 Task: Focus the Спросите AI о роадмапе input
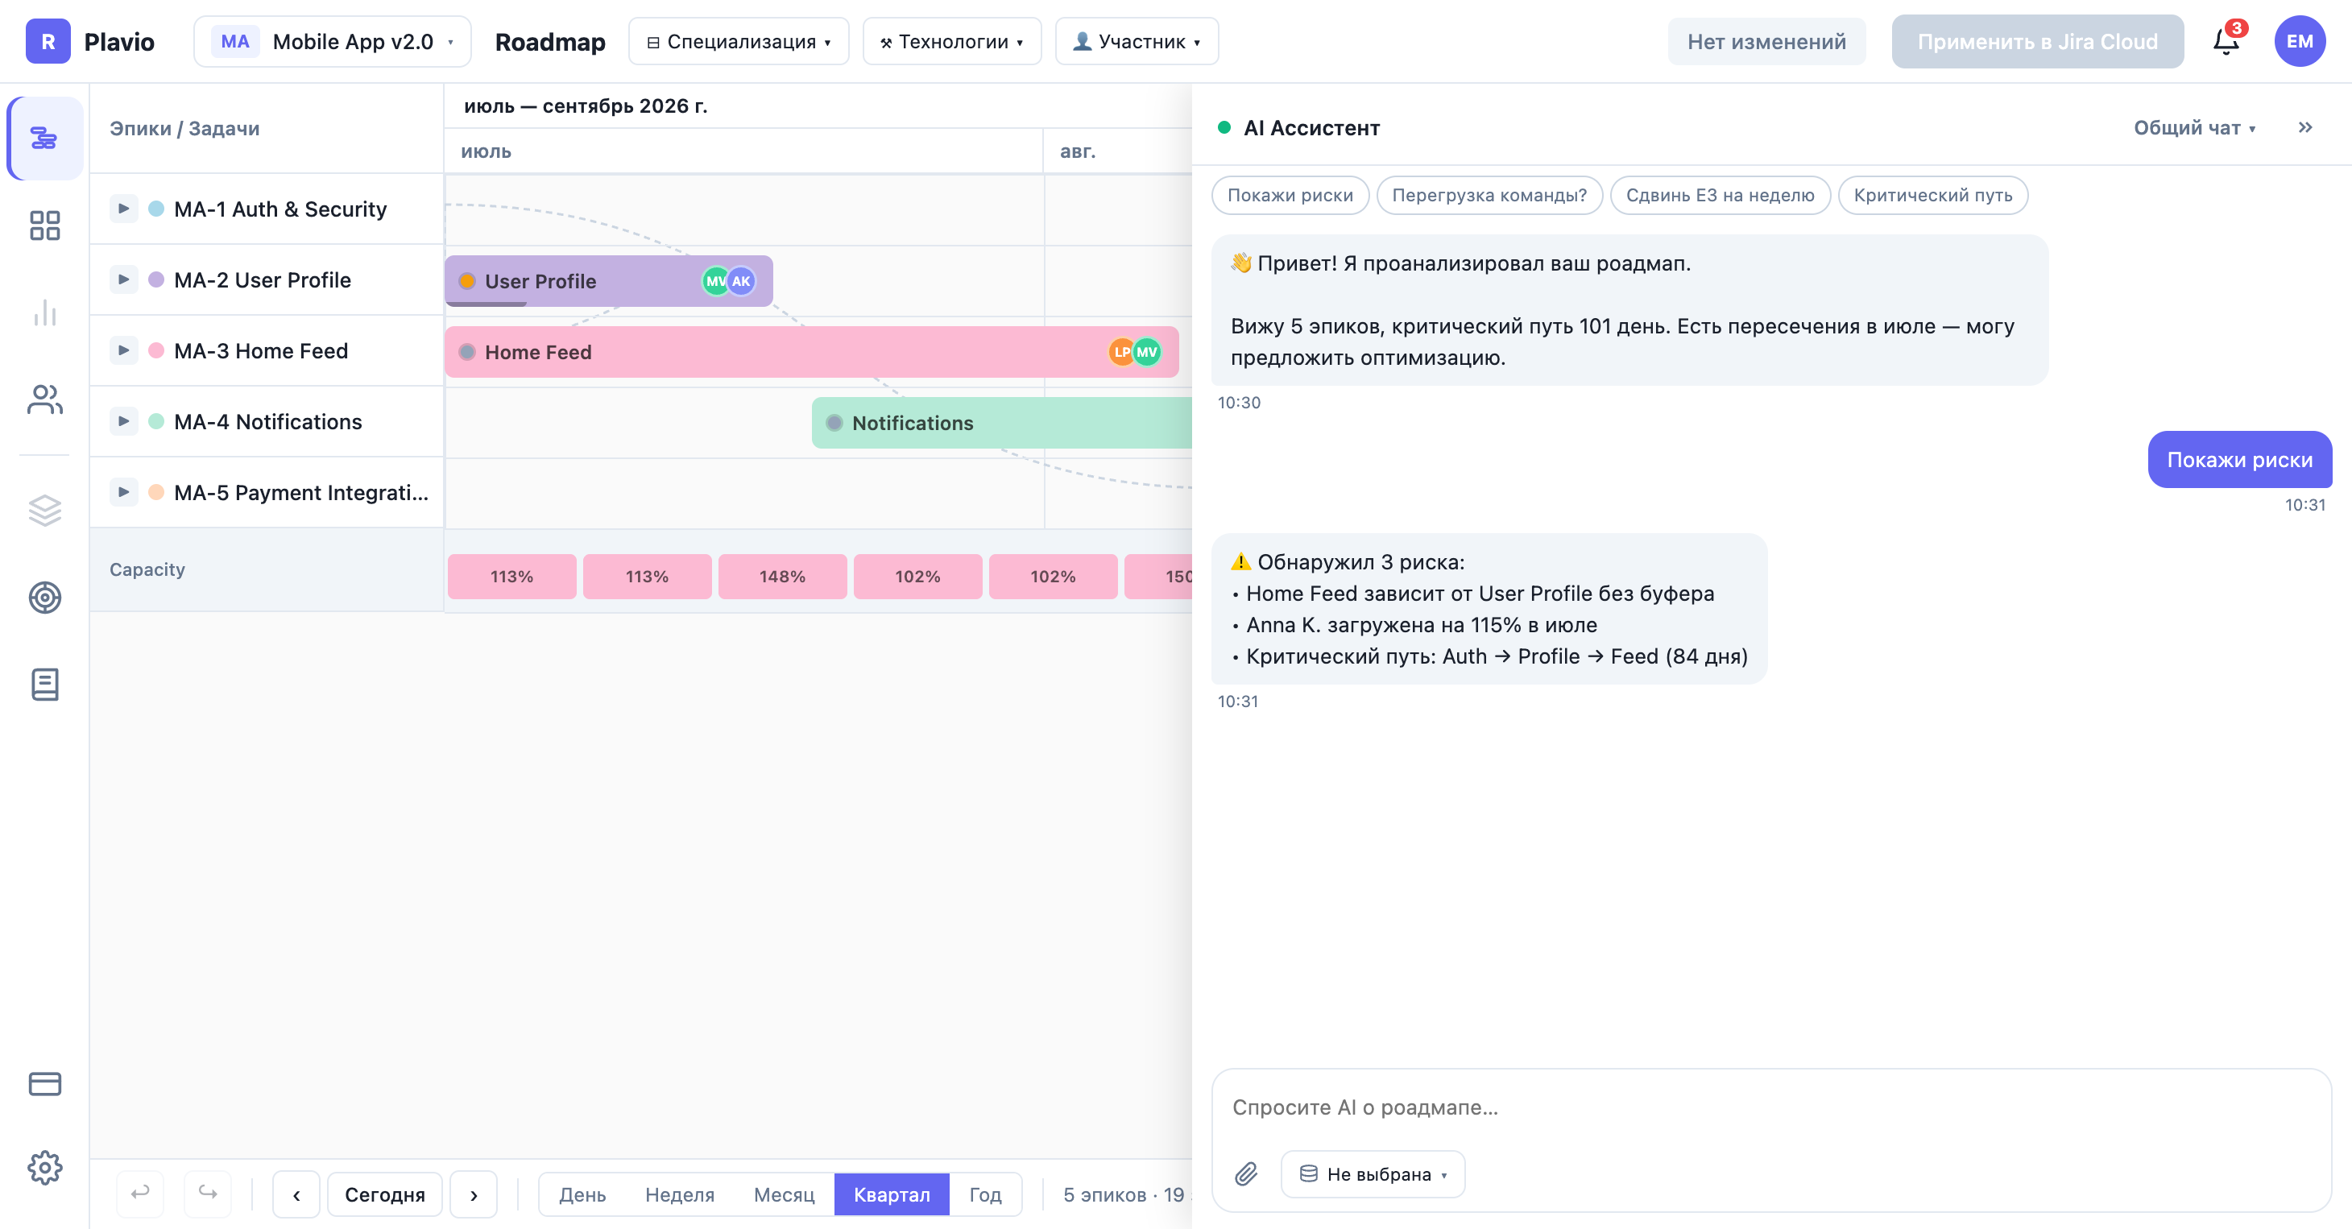coord(1770,1107)
